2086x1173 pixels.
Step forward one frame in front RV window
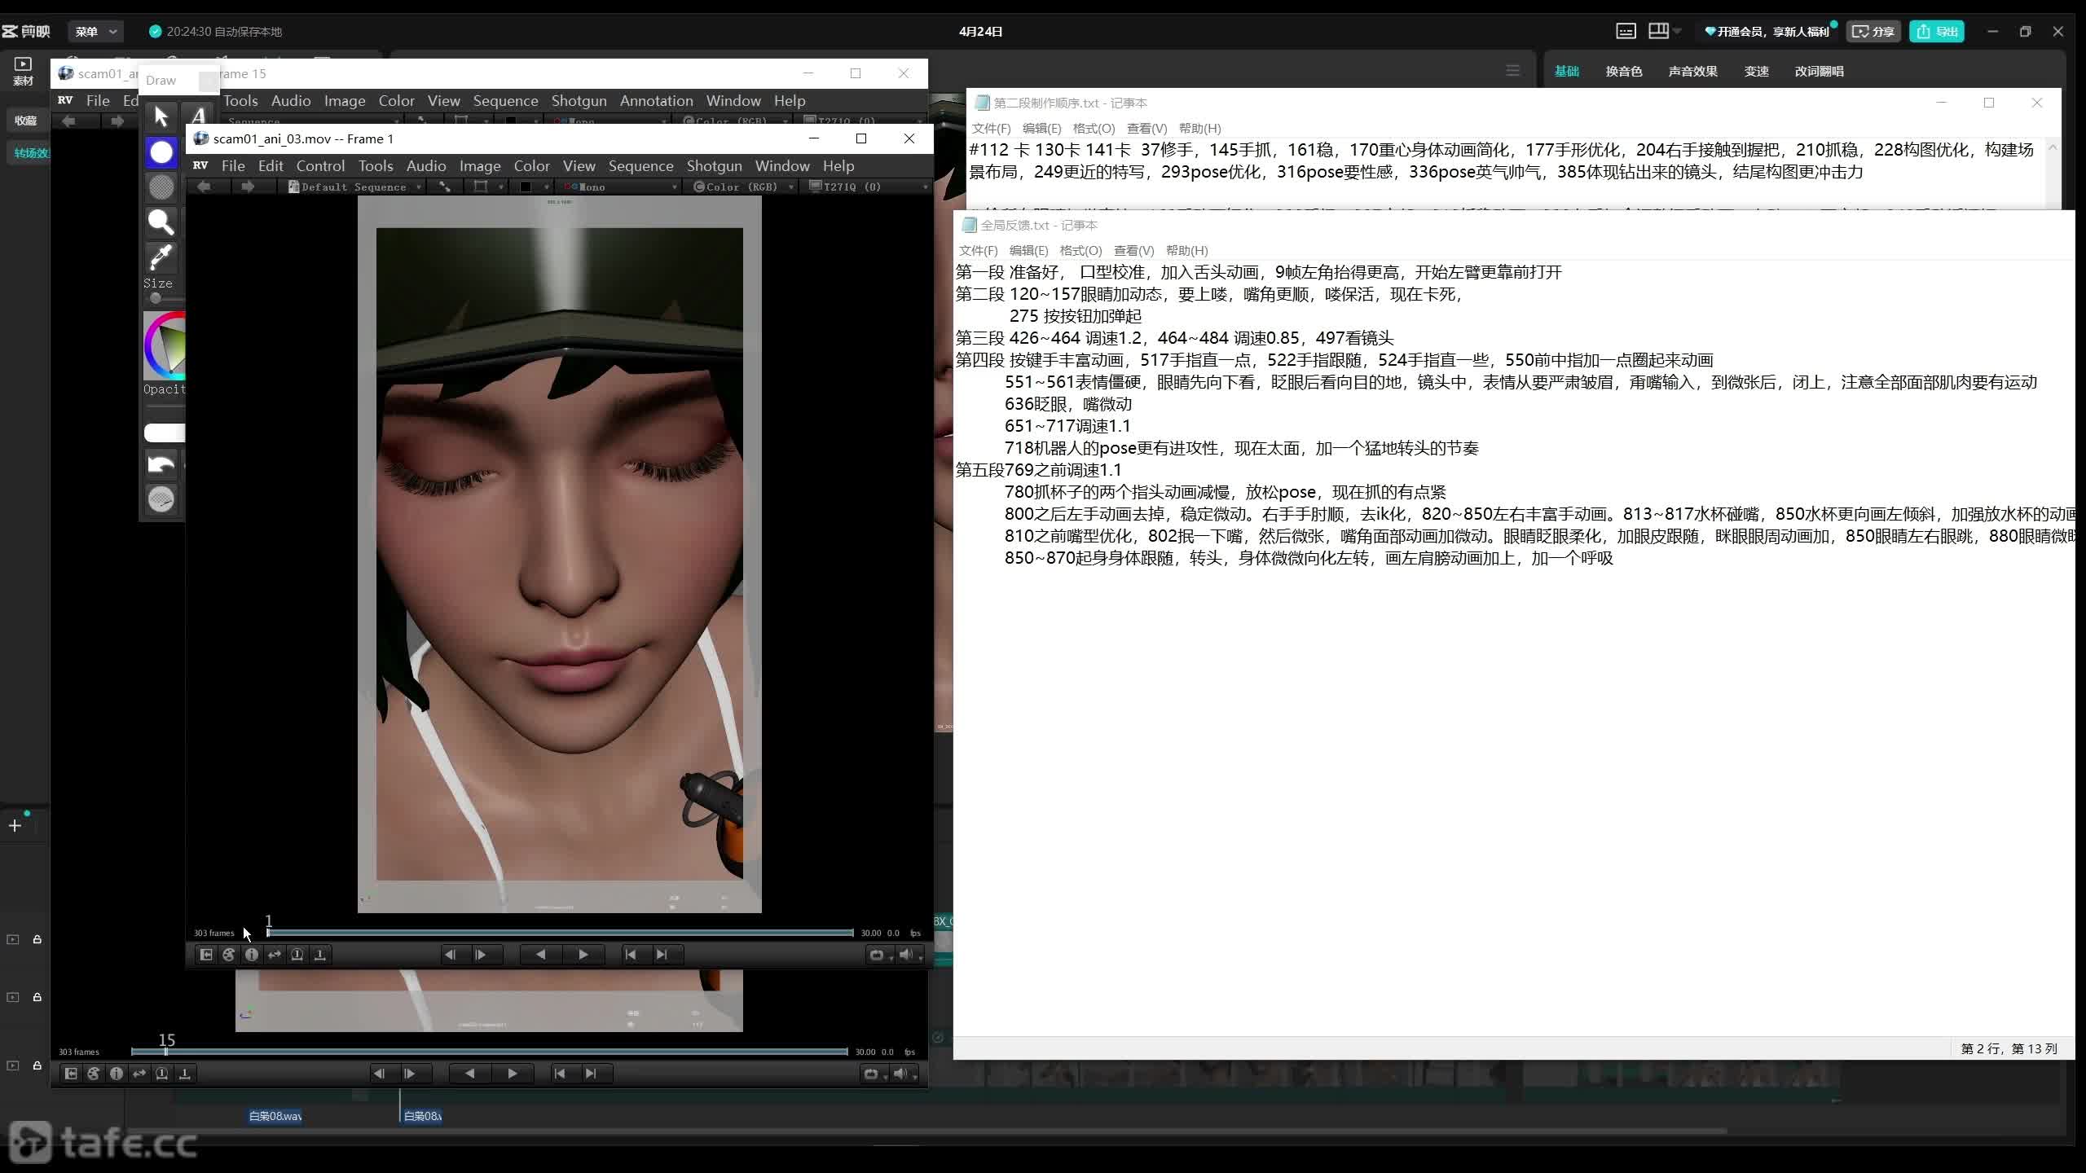tap(481, 955)
